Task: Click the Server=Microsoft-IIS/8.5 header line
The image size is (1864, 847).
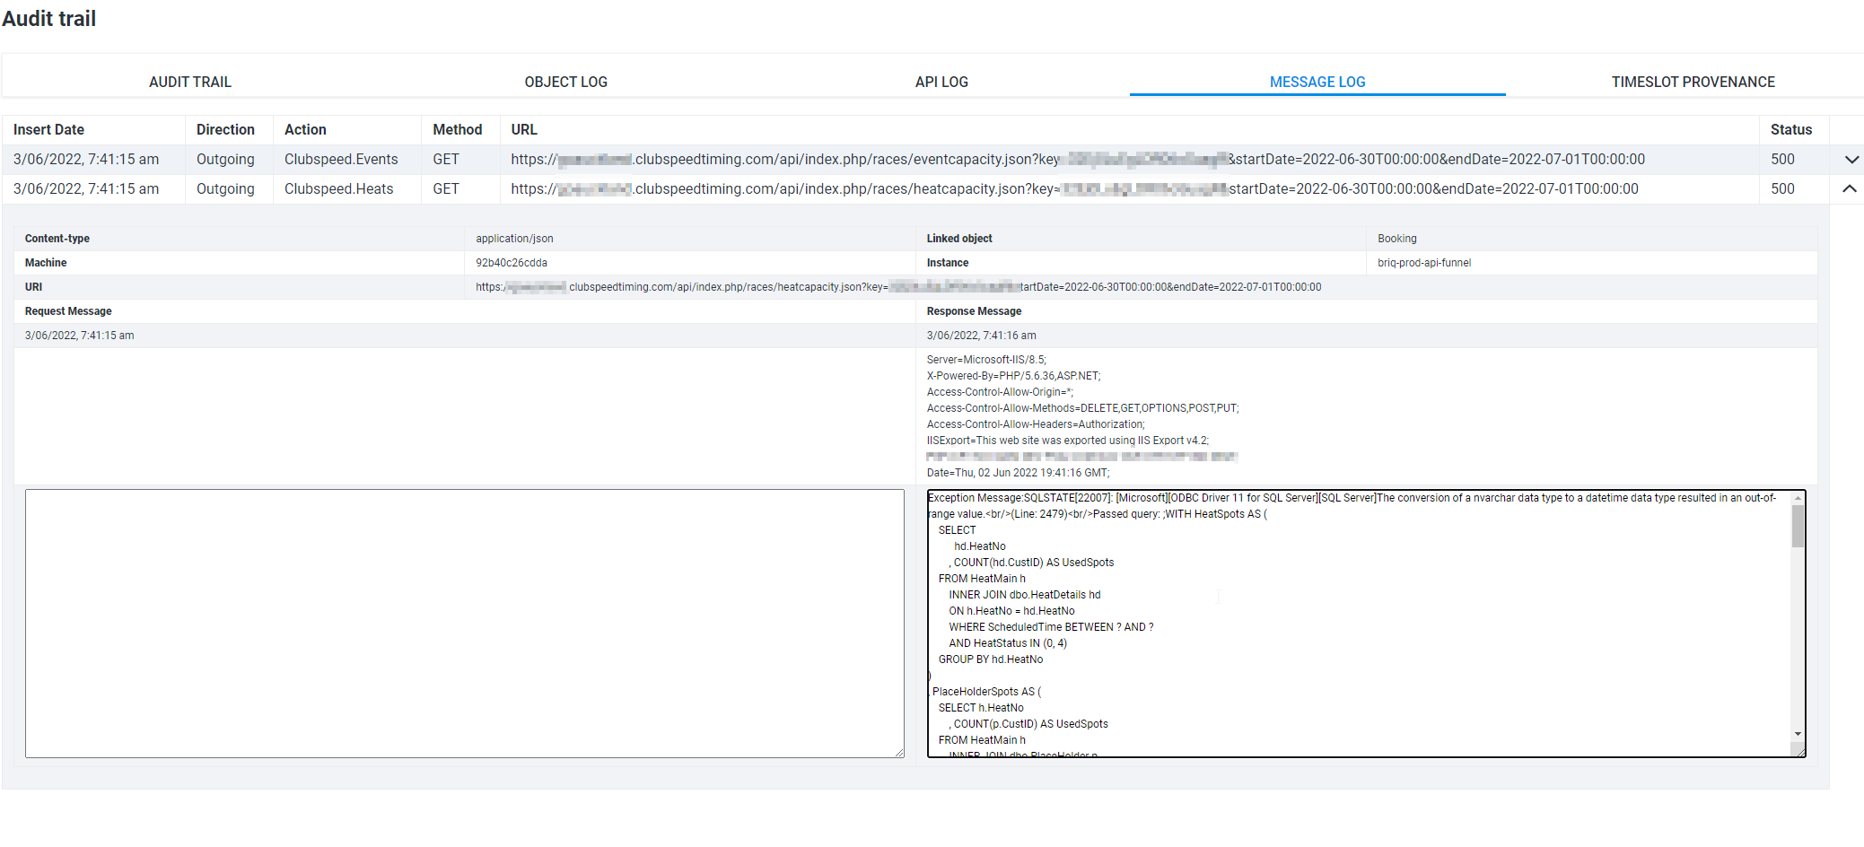Action: [x=986, y=360]
